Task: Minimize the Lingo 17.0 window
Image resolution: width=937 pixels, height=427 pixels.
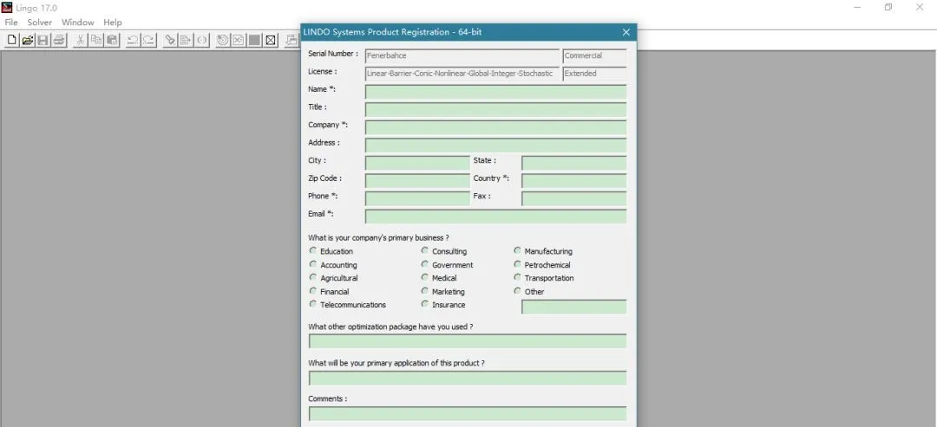Action: click(857, 7)
